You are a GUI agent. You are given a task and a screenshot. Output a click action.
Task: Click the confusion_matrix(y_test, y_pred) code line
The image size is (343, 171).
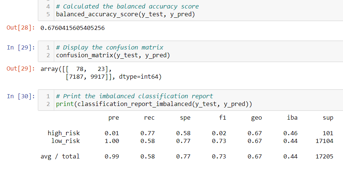[113, 55]
